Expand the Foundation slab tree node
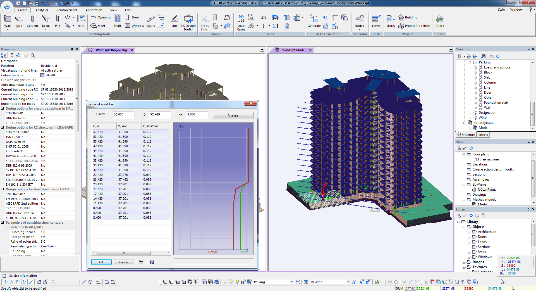 475,103
